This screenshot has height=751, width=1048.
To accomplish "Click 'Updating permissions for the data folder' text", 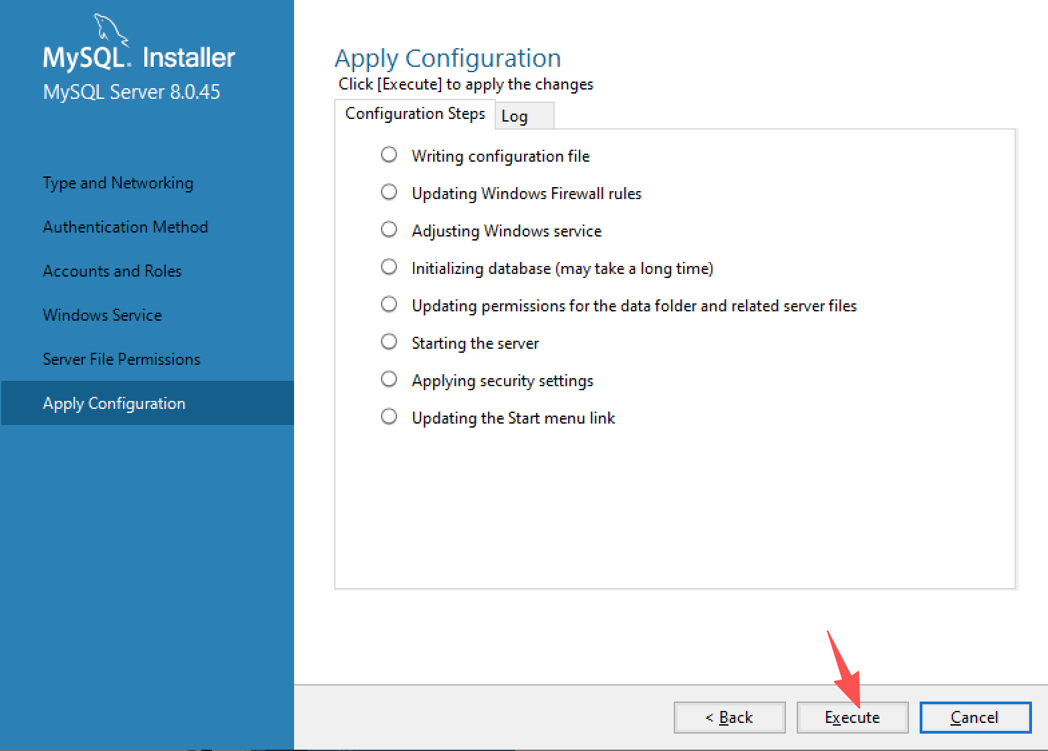I will pos(634,306).
